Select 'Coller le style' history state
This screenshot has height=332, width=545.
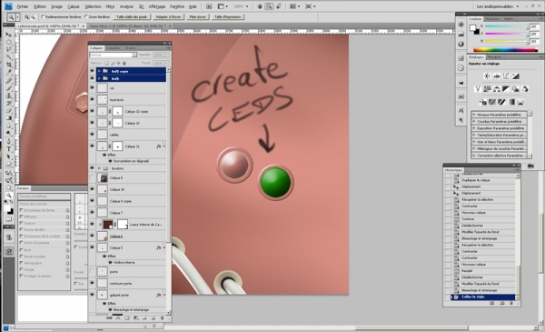tap(482, 297)
